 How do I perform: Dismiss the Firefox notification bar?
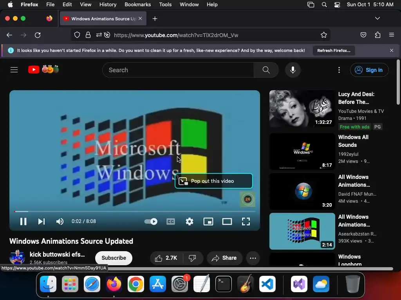(392, 50)
